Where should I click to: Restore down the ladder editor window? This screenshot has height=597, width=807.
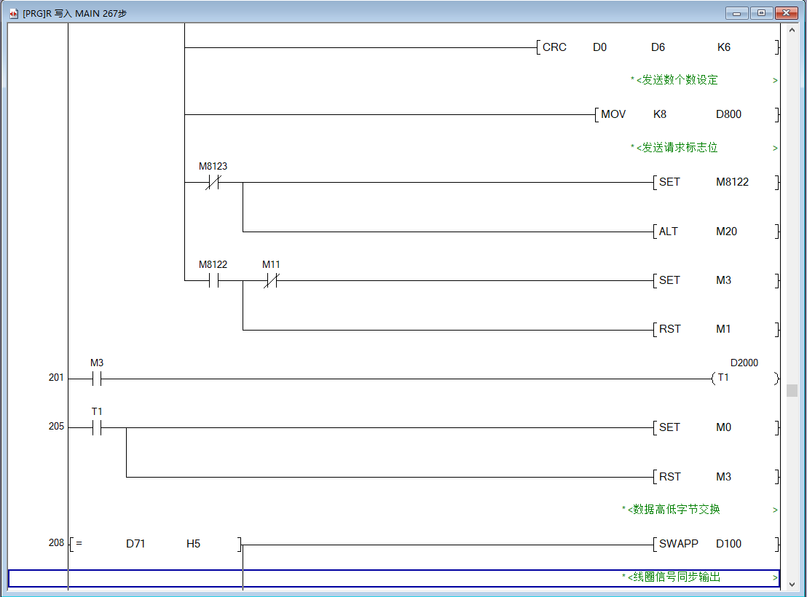[x=761, y=13]
